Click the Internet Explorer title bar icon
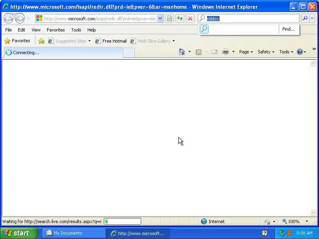The image size is (319, 239). (6, 6)
